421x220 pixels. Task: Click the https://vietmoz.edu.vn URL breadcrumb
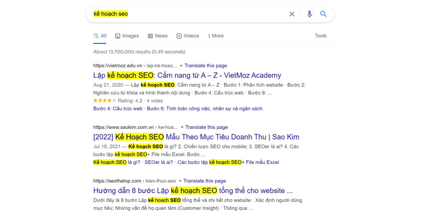135,66
